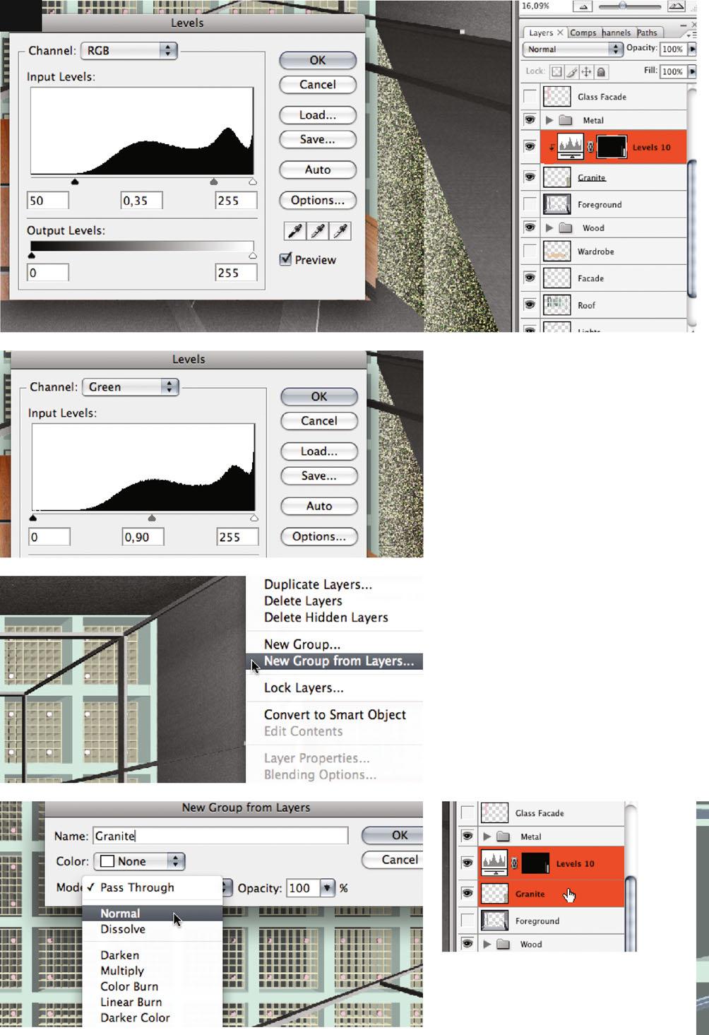Hide the highlighted orange Granite layer via its eye
Viewport: 709px width, 1035px height.
tap(467, 894)
